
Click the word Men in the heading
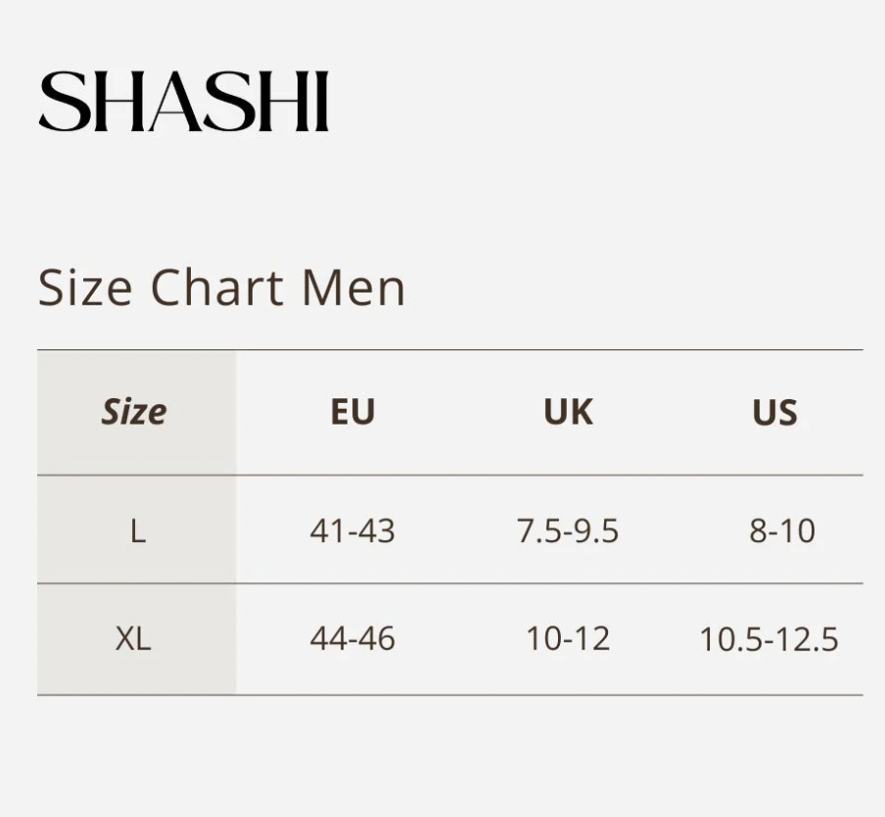353,289
